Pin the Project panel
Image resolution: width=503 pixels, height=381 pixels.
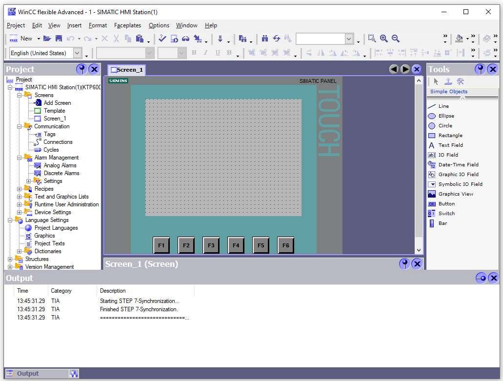point(82,69)
